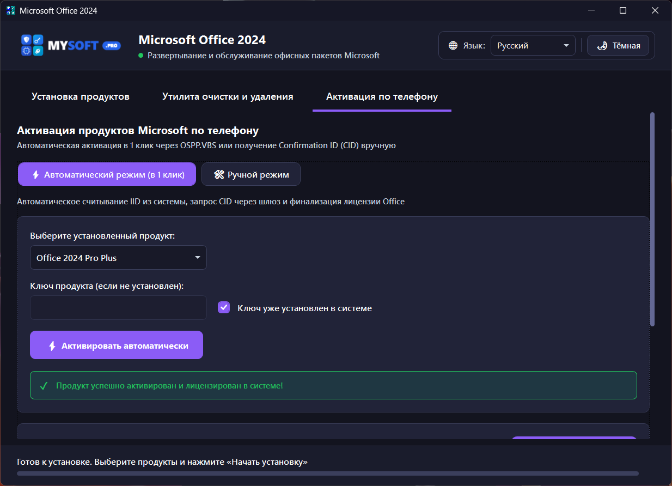Open the Утилита очистки и удаления tab
The width and height of the screenshot is (672, 486).
228,96
